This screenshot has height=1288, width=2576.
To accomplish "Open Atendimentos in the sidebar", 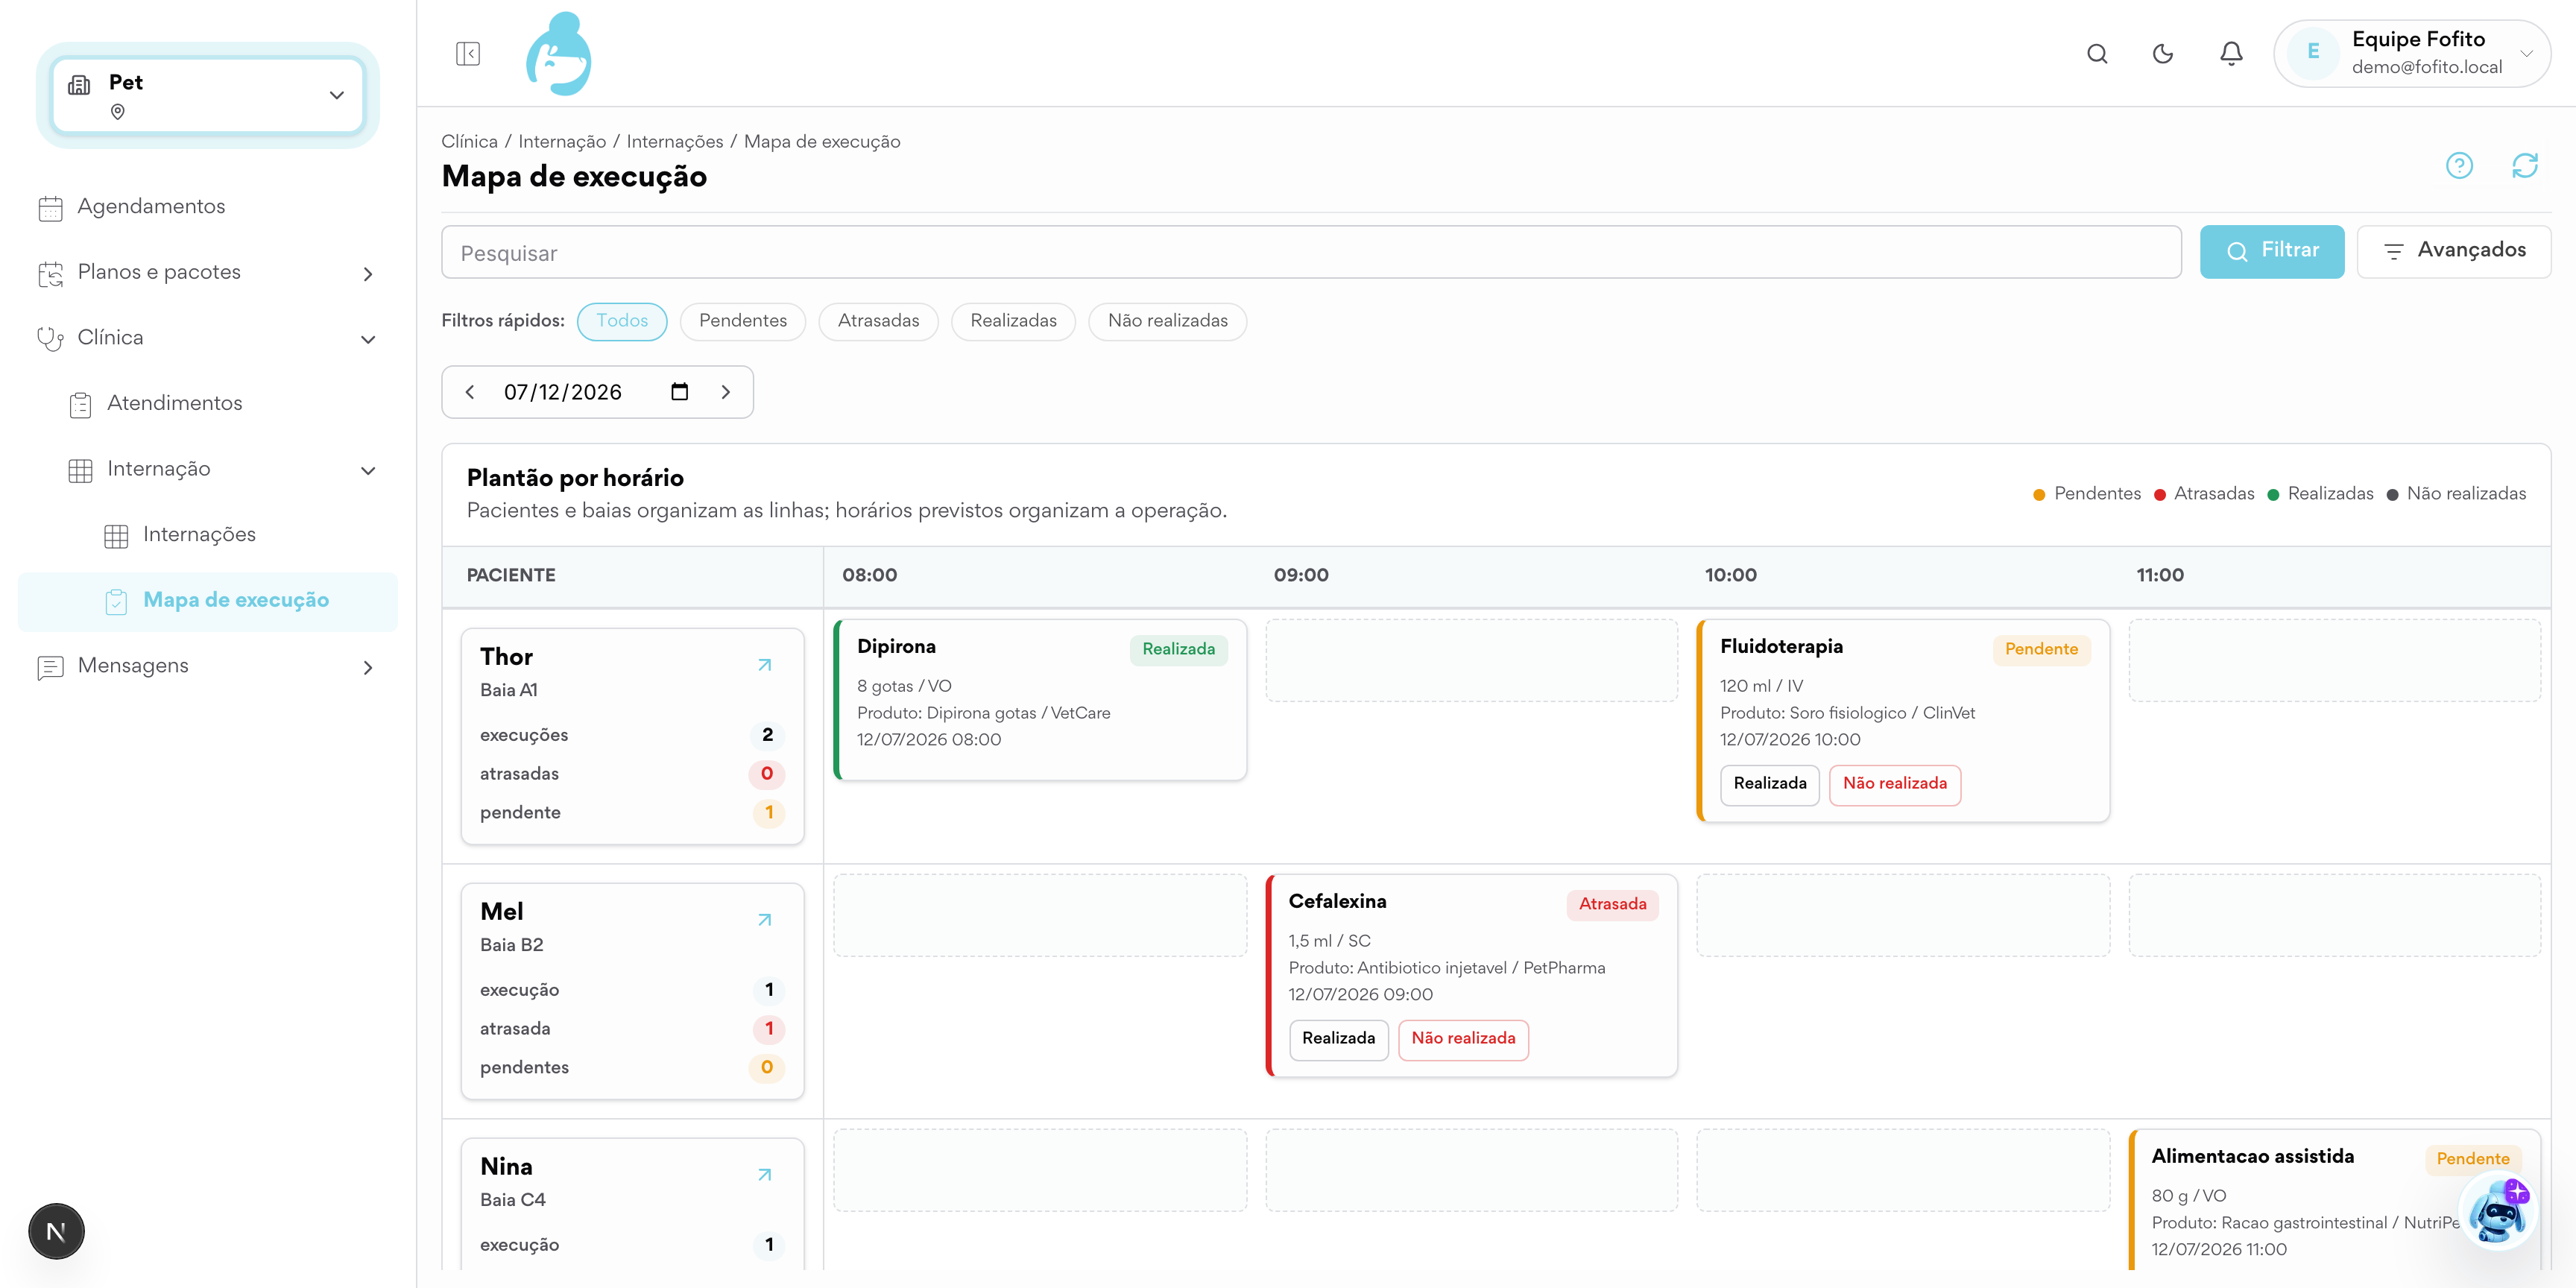I will point(208,403).
